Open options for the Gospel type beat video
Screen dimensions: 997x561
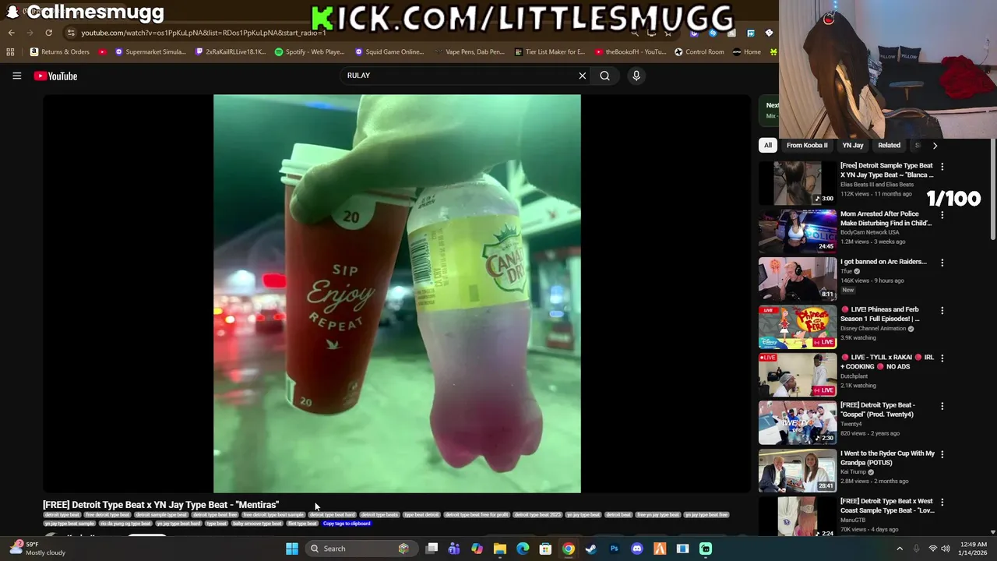[942, 406]
